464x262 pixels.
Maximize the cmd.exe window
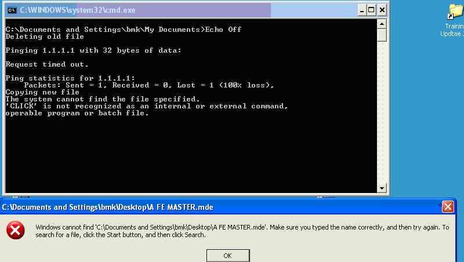(x=371, y=10)
